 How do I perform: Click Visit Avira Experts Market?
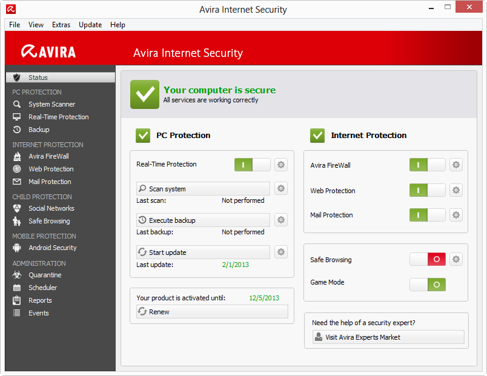tap(388, 337)
